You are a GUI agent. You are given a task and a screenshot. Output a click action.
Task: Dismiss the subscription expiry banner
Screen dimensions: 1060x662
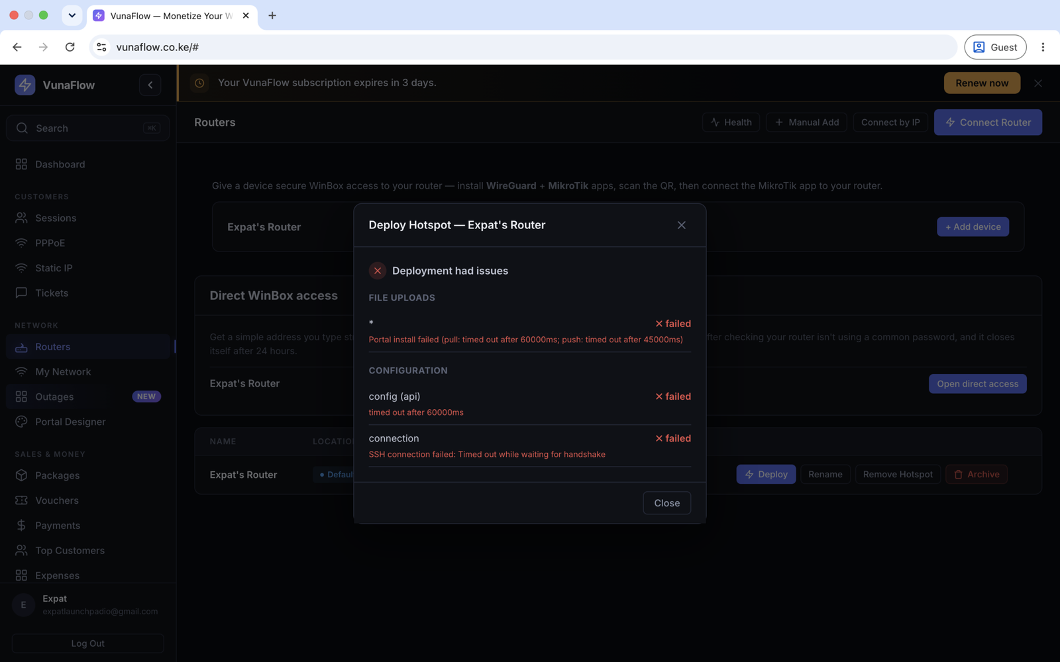point(1038,83)
